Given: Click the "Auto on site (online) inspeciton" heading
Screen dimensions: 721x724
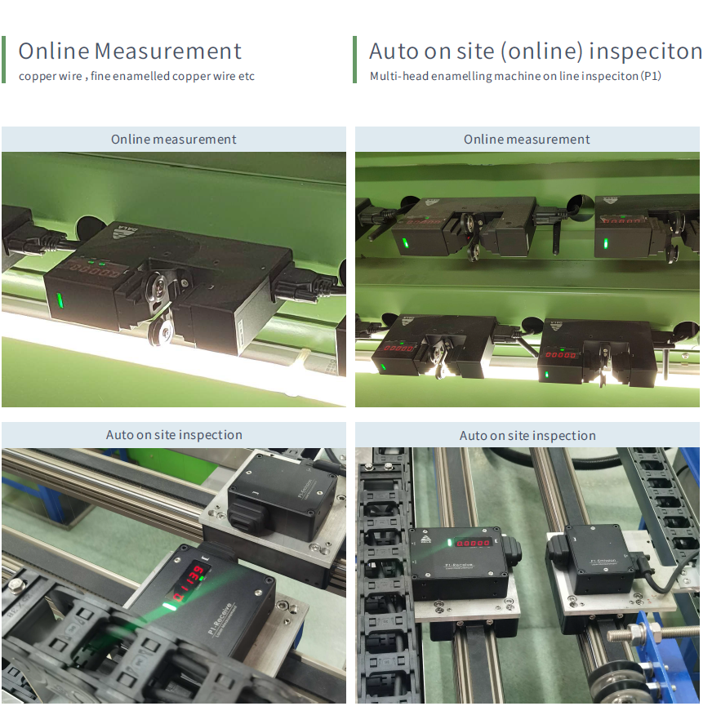Looking at the screenshot, I should pos(535,51).
